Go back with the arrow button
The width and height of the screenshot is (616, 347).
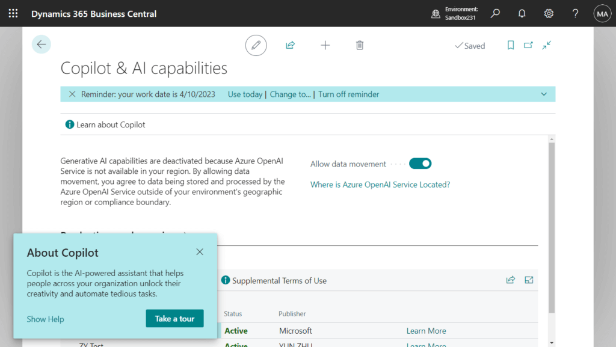(42, 45)
